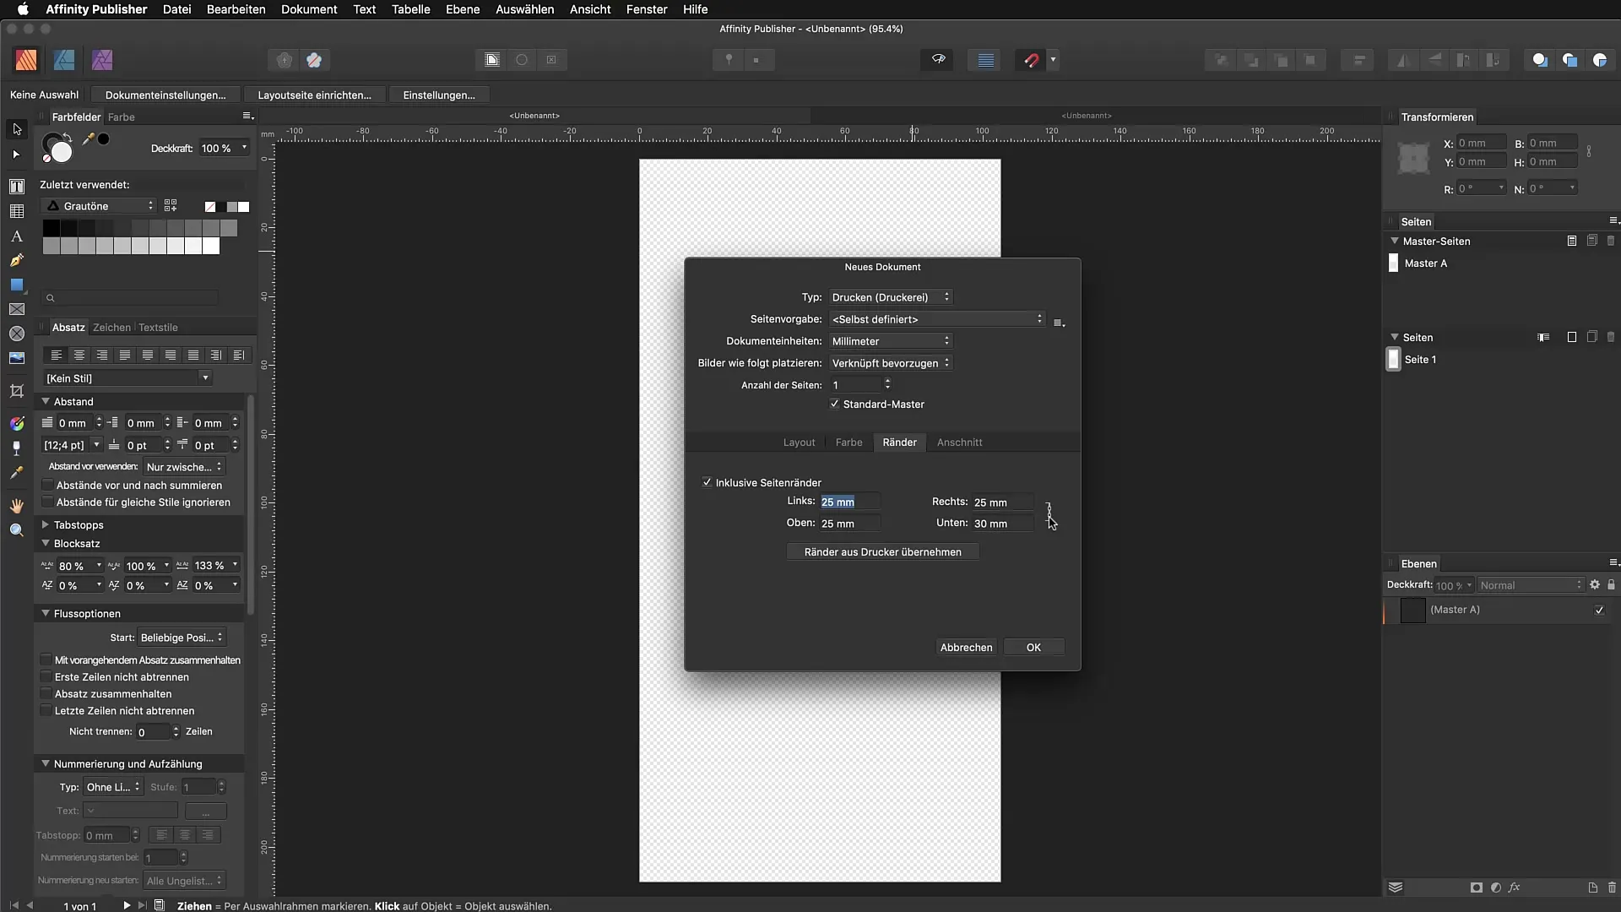Open the Typ dropdown Drucken (Druckerei)

[891, 297]
